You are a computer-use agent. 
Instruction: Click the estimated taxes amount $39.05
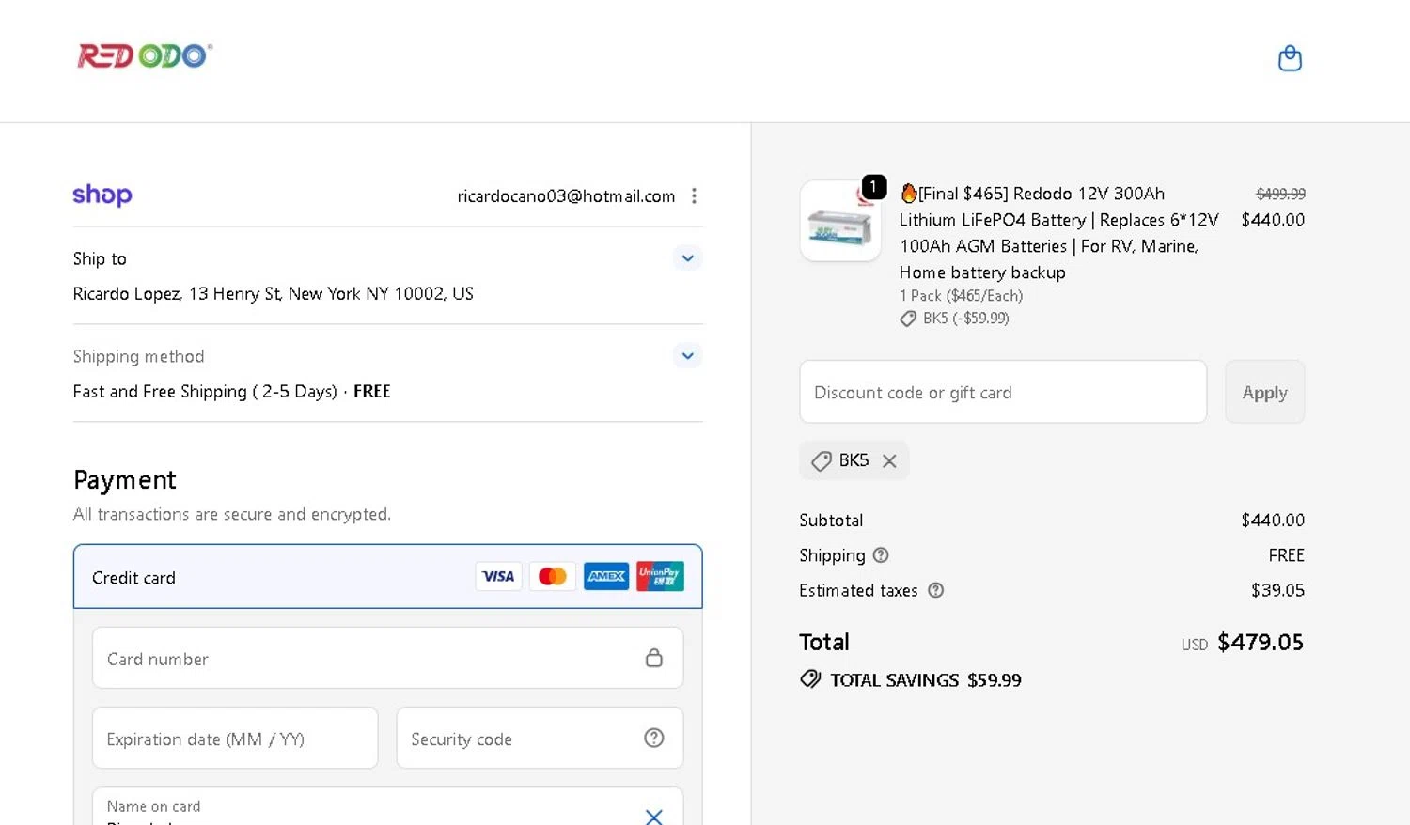pyautogui.click(x=1277, y=590)
